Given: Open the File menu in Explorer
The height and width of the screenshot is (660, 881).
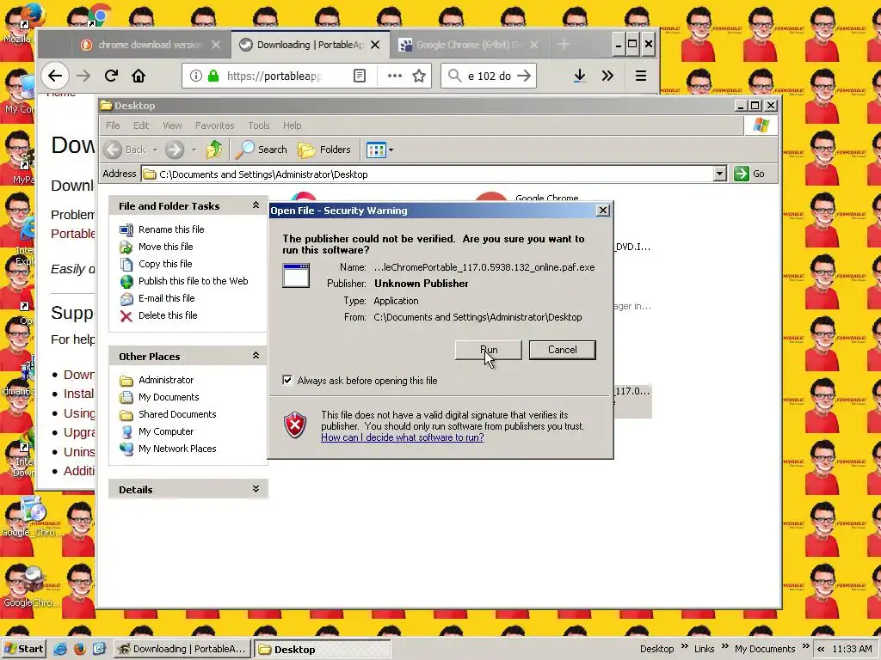Looking at the screenshot, I should (113, 125).
